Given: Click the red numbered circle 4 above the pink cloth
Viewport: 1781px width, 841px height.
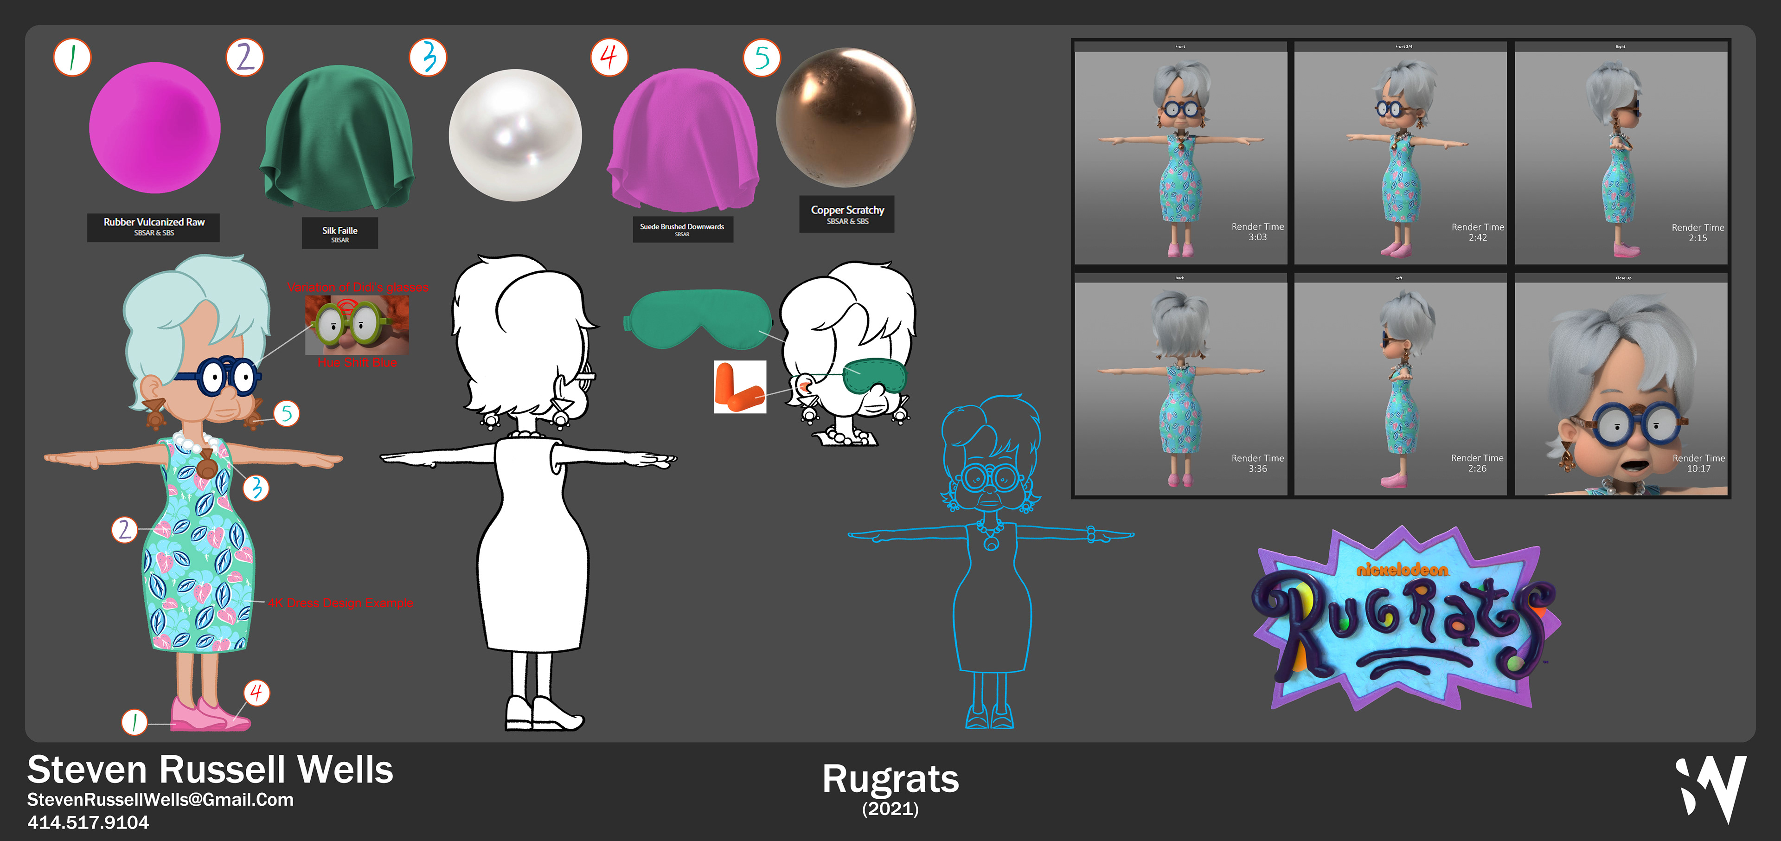Looking at the screenshot, I should click(x=609, y=57).
